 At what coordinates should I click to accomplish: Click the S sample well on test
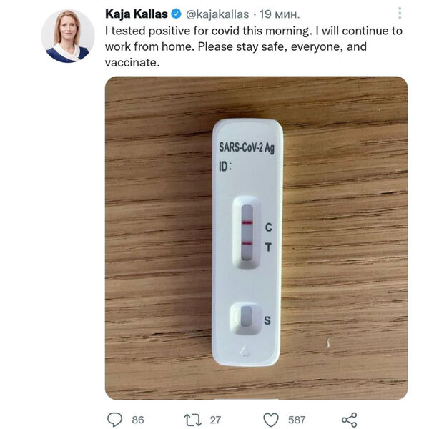246,316
